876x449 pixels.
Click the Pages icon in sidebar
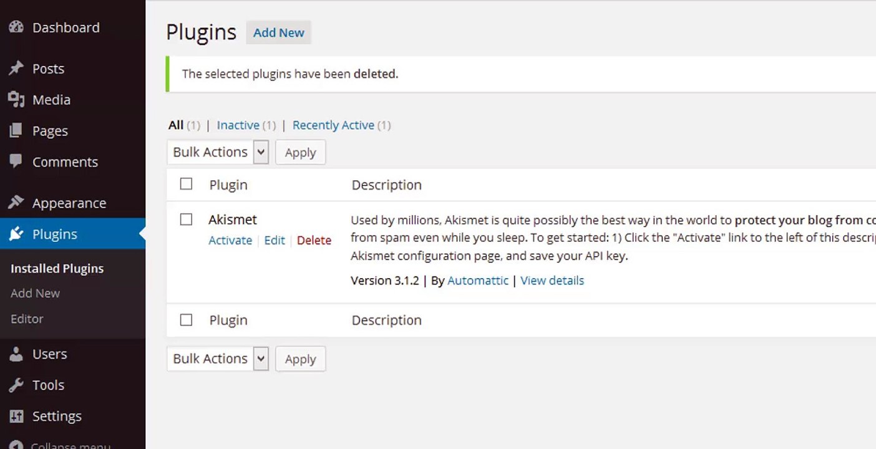click(16, 131)
